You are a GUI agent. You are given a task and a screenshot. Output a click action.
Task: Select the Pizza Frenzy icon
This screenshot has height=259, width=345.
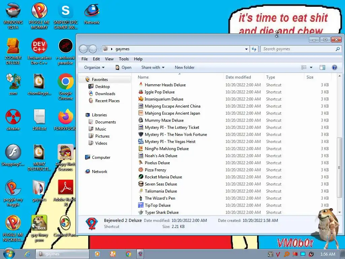point(141,170)
